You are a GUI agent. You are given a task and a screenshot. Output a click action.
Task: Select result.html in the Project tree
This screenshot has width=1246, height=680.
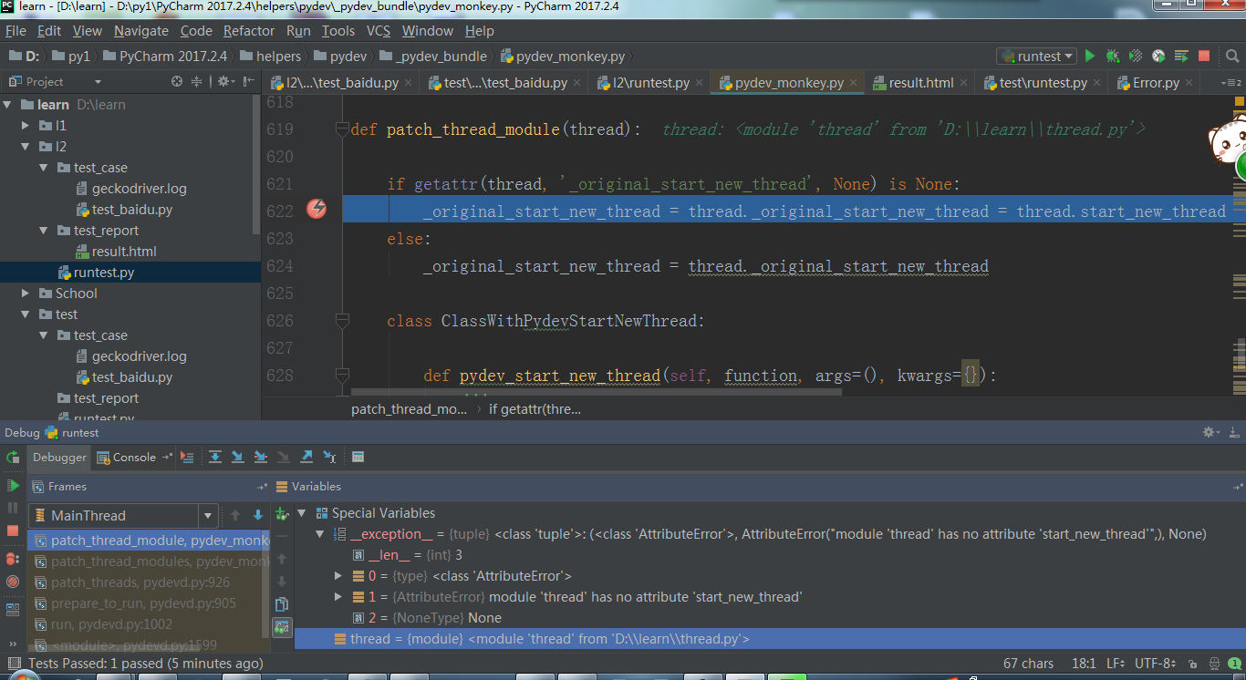point(124,252)
